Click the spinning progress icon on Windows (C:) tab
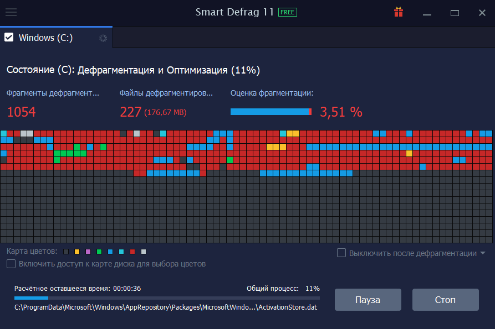495x329 pixels. pos(103,38)
